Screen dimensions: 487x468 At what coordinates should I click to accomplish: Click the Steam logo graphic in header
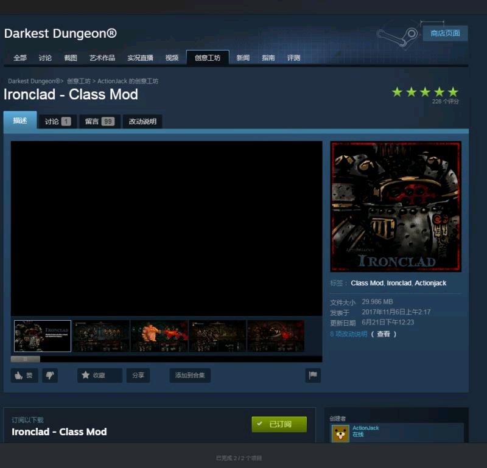tap(398, 37)
